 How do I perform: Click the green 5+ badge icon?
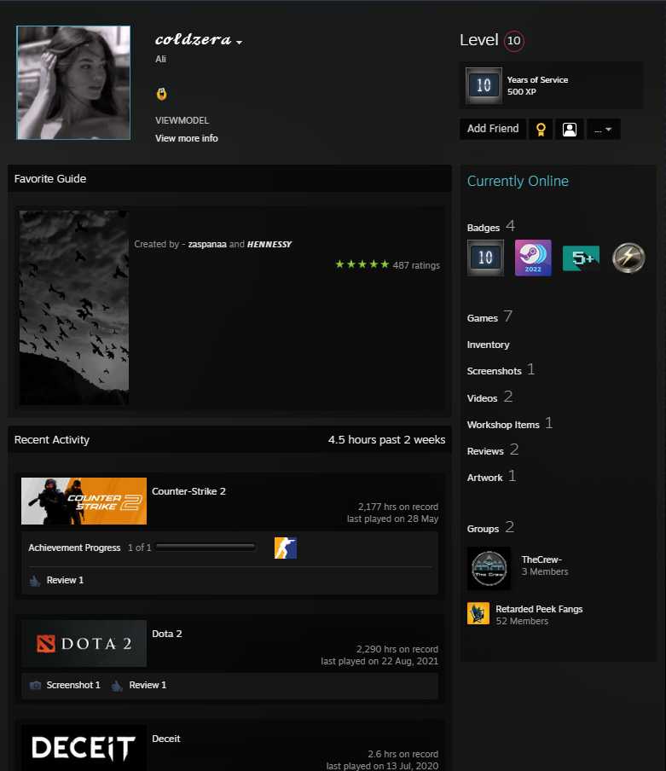coord(581,258)
